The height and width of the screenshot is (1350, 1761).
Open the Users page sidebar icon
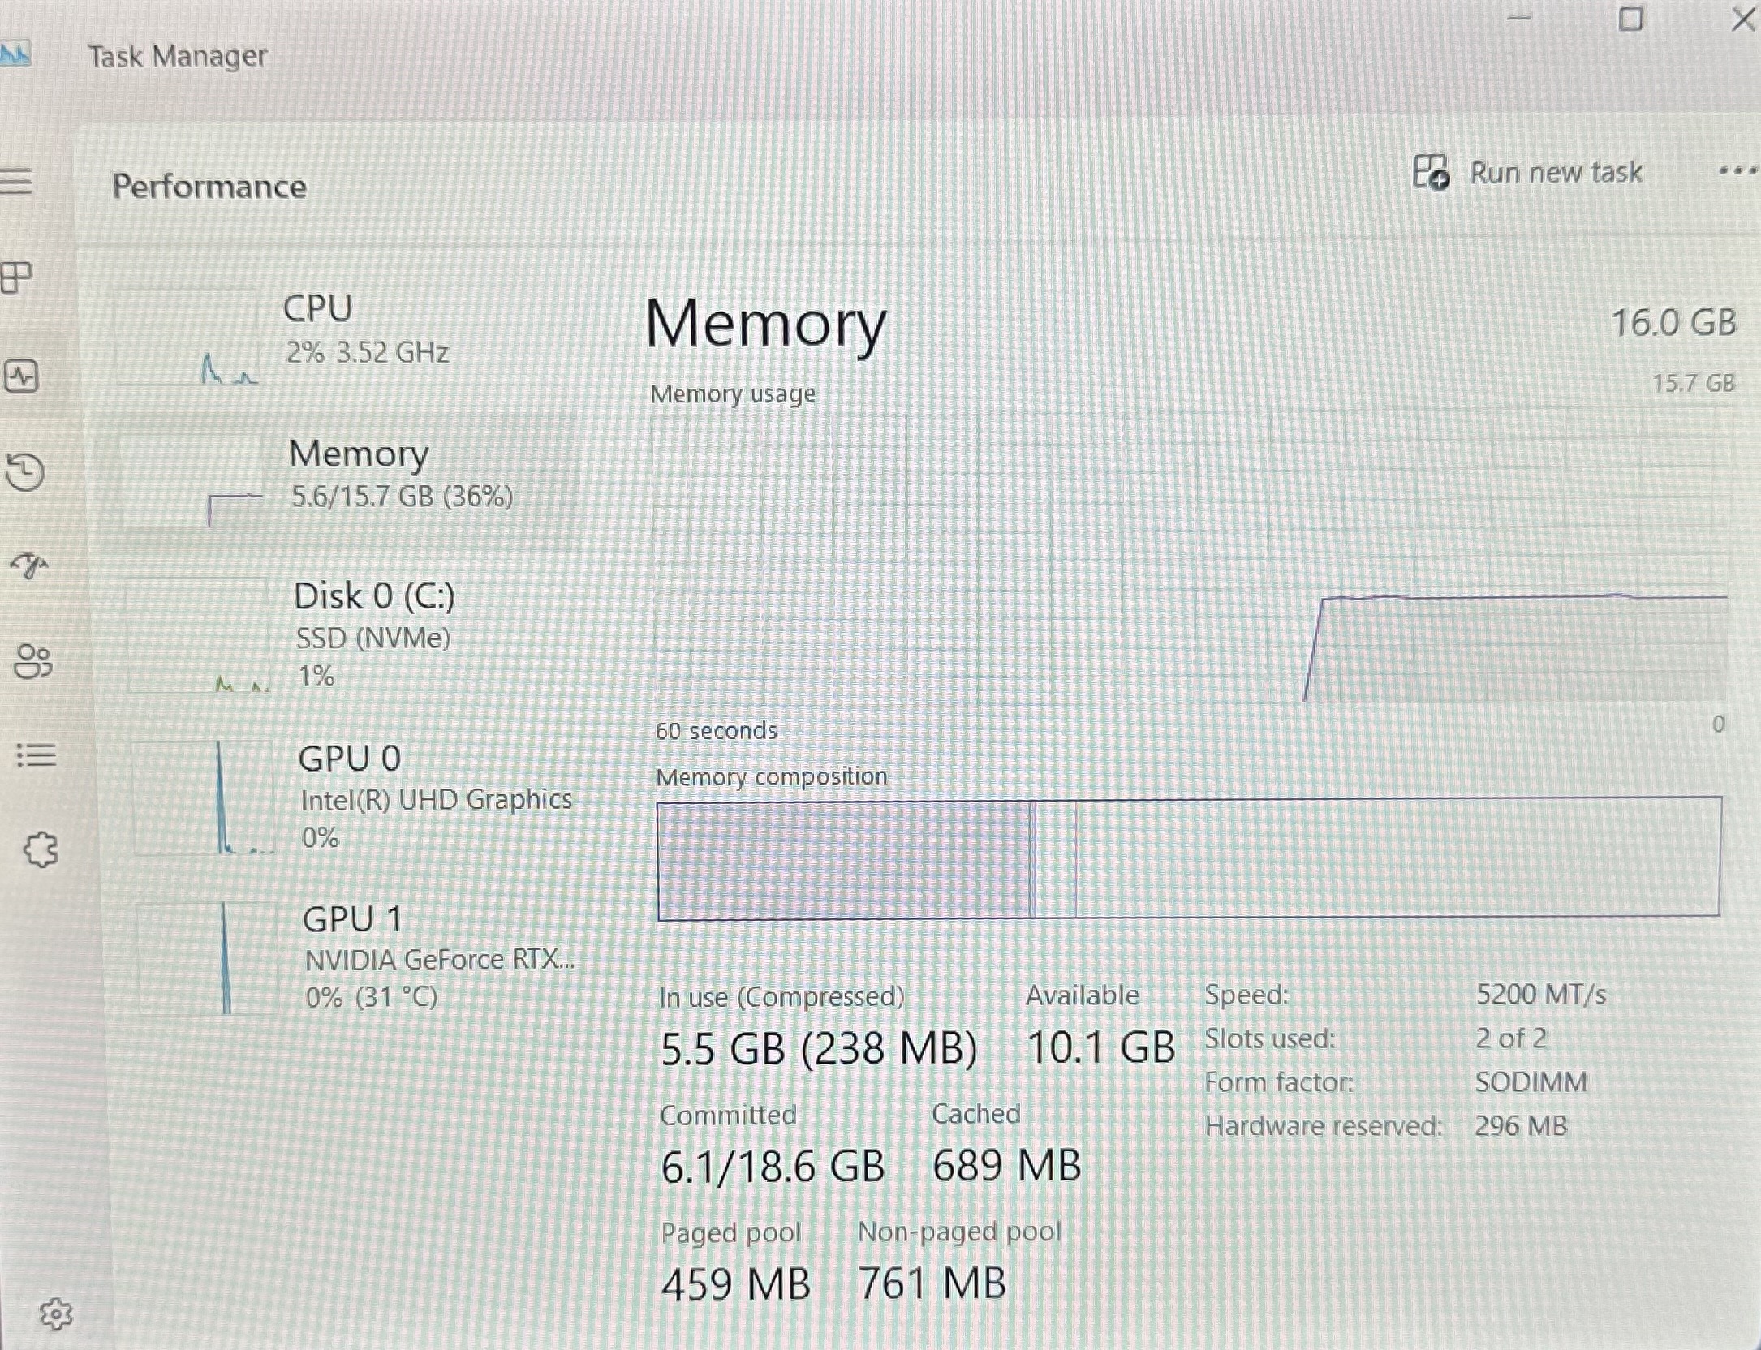click(x=33, y=661)
